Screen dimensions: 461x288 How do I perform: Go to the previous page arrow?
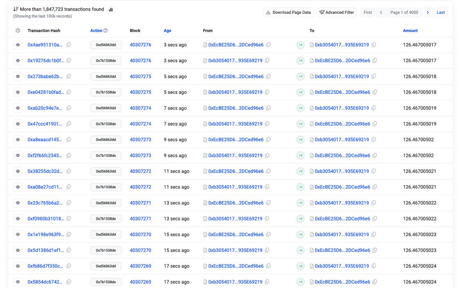pyautogui.click(x=381, y=12)
